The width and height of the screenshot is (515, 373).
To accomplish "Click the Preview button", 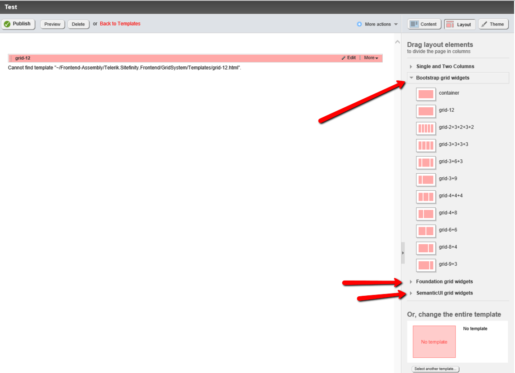I will (52, 24).
